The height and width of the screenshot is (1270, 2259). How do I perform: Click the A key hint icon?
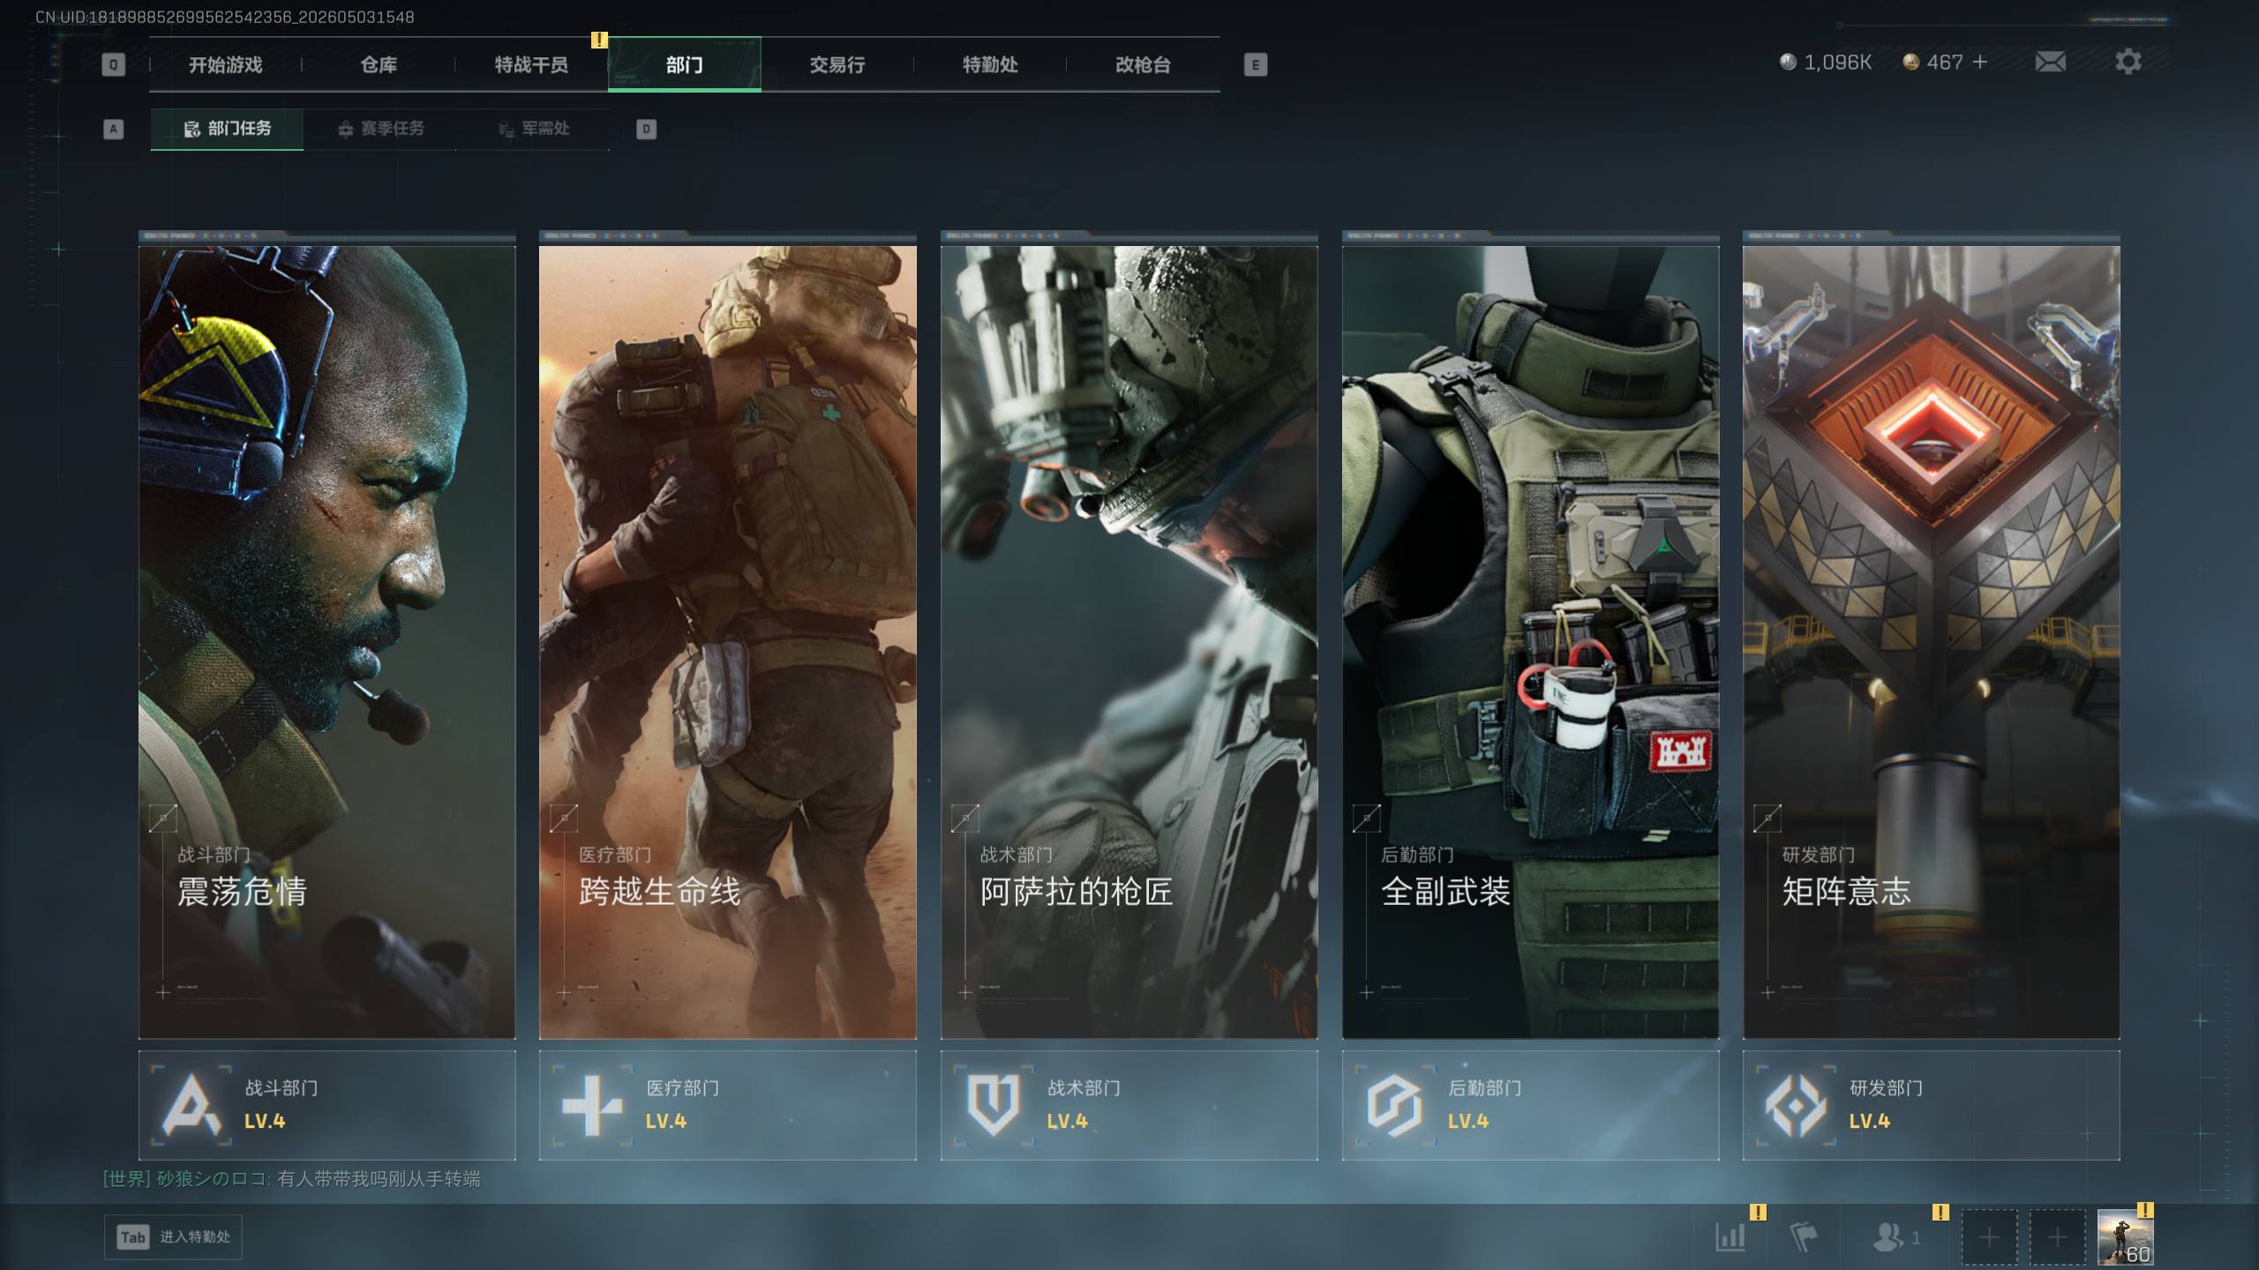click(x=113, y=129)
